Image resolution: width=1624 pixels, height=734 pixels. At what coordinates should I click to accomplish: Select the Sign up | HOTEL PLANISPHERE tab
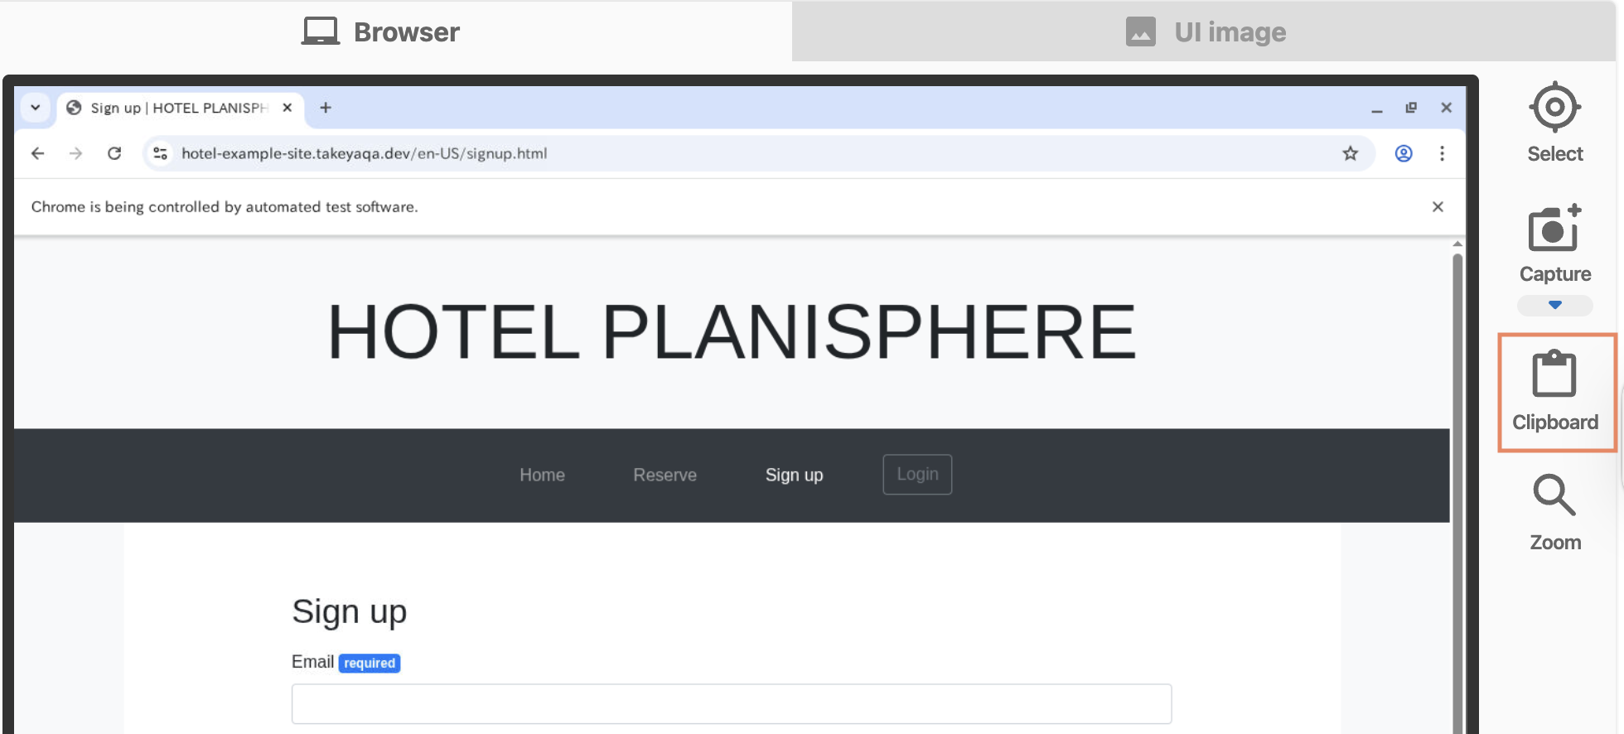click(181, 109)
